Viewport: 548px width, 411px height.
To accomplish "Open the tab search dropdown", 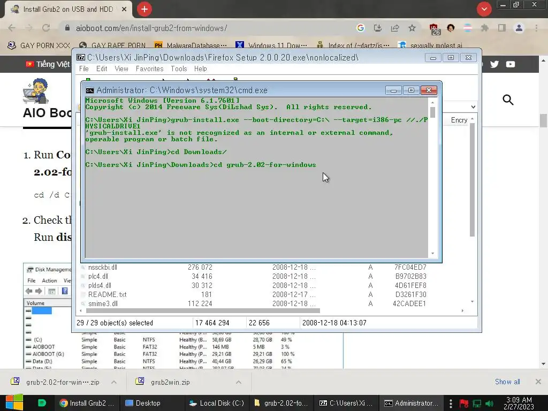I will pos(484,9).
